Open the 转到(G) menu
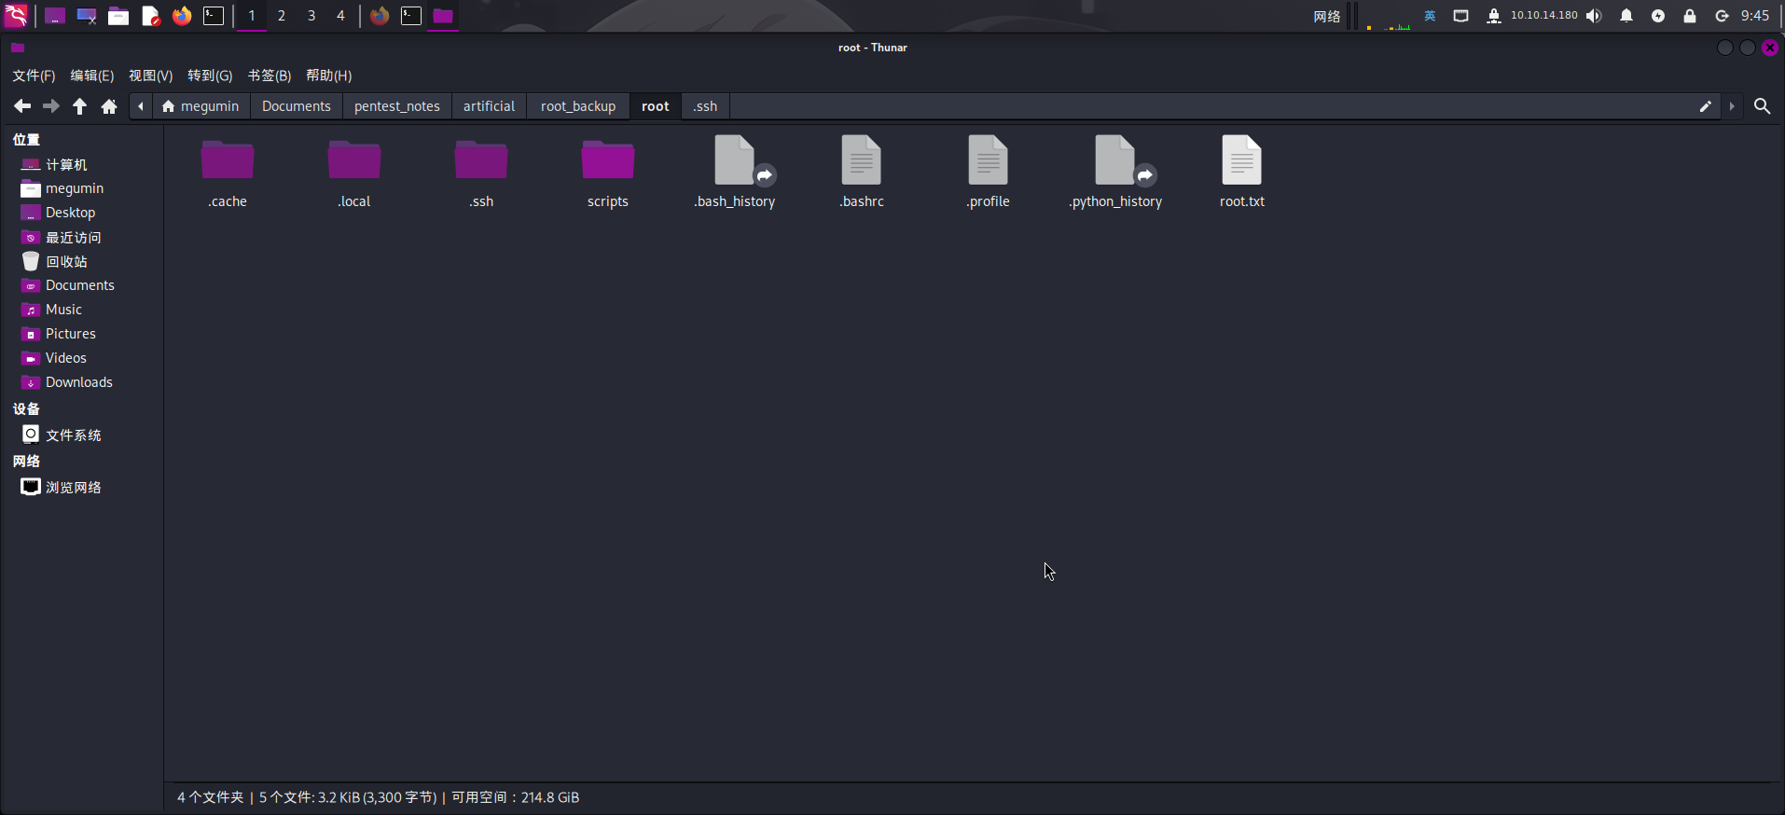The height and width of the screenshot is (815, 1785). pyautogui.click(x=210, y=76)
